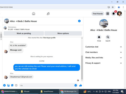
Task: Open RAYAN FB EMAIL taskbar window
Action: pyautogui.click(x=10, y=91)
